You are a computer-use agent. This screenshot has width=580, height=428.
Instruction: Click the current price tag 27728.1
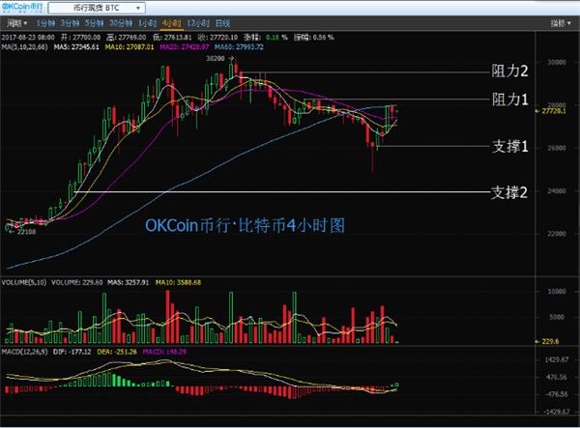pyautogui.click(x=552, y=112)
